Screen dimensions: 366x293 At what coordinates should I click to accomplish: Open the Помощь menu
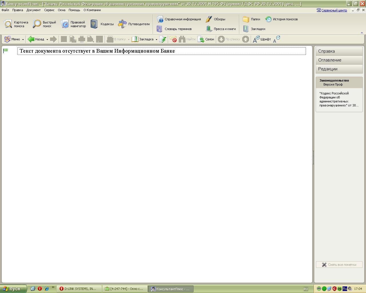pos(74,10)
